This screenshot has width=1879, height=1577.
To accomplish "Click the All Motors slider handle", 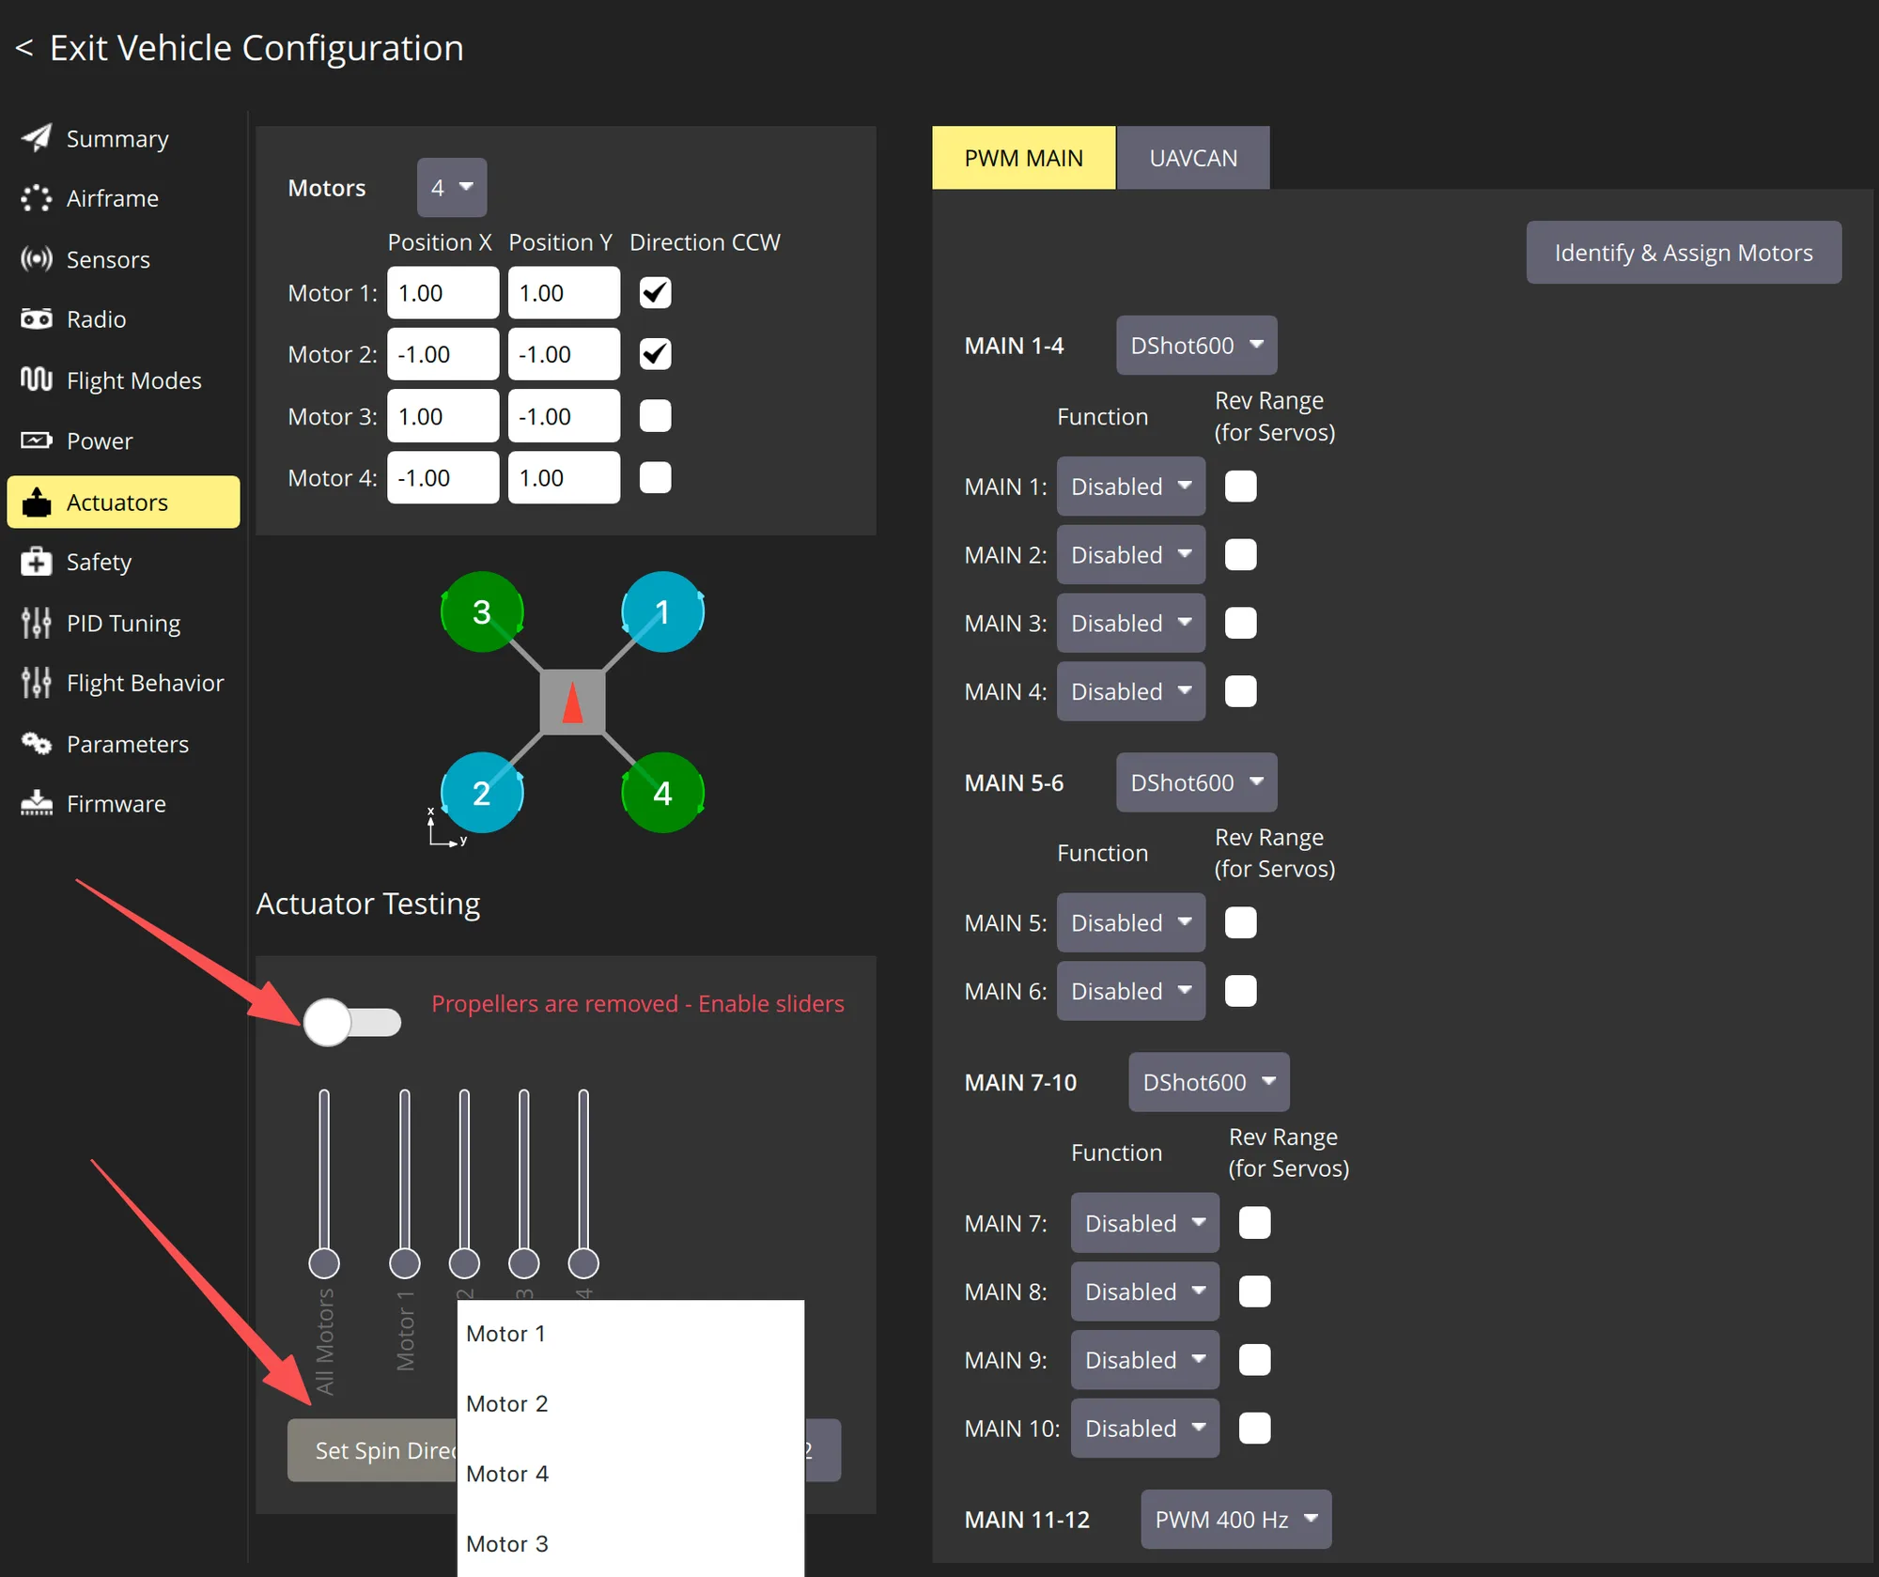I will 324,1263.
